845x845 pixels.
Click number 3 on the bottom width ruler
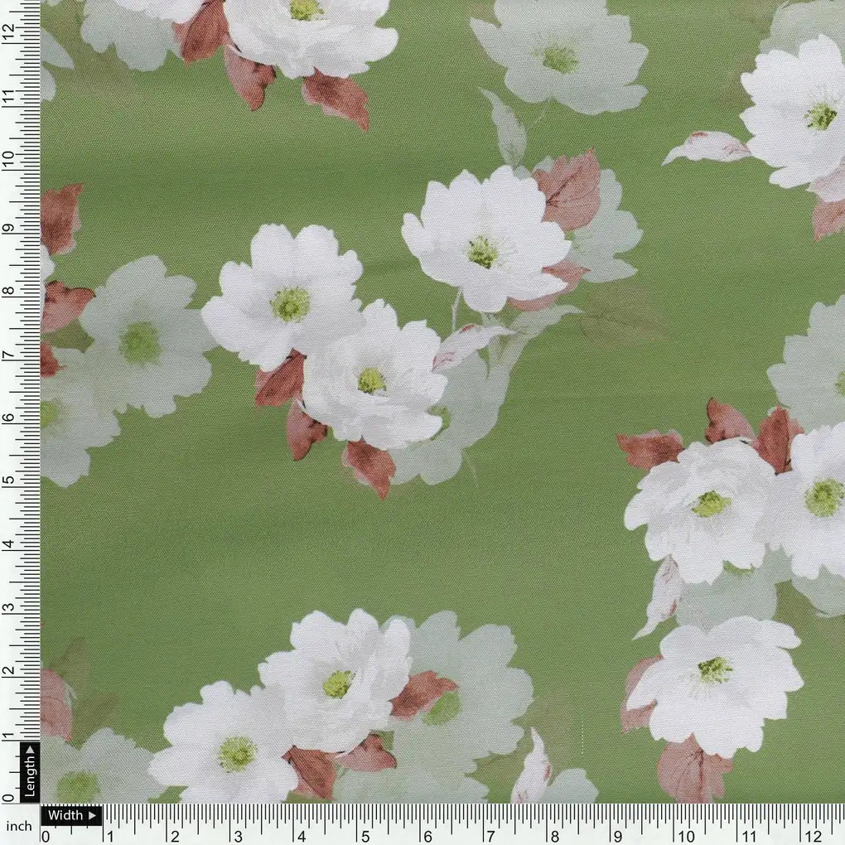pos(238,836)
